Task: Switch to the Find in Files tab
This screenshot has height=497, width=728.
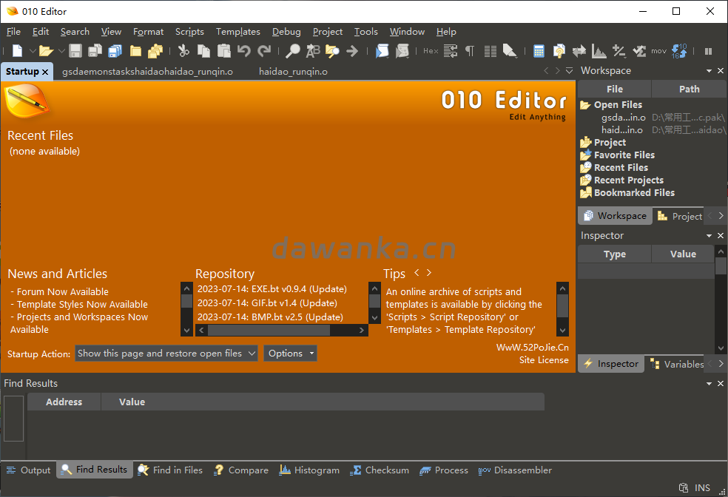Action: click(172, 470)
